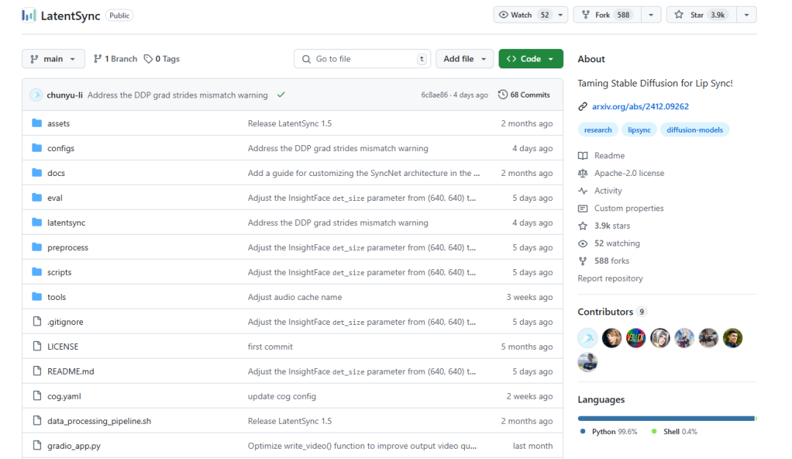Expand the Watch options dropdown arrow
The image size is (792, 459).
pyautogui.click(x=560, y=15)
